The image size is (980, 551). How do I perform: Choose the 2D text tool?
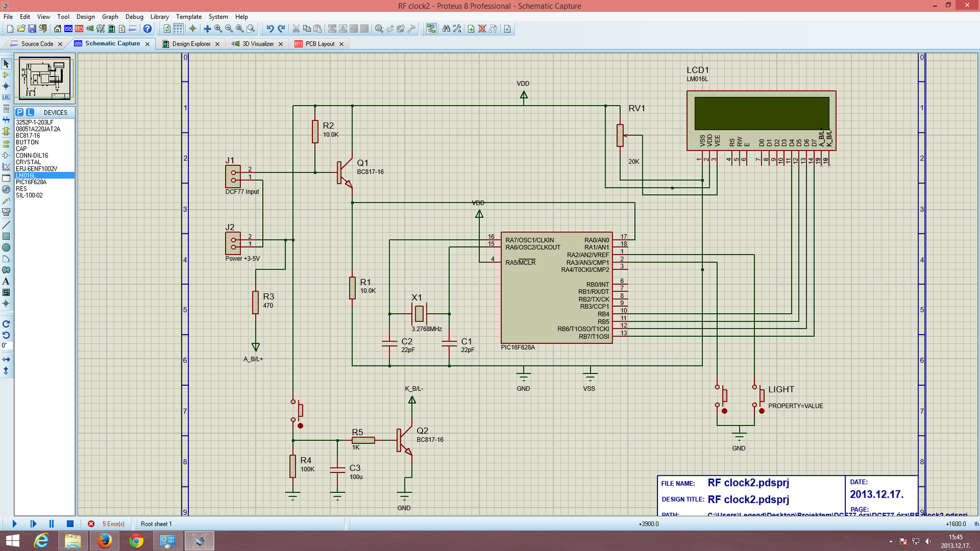[x=6, y=281]
